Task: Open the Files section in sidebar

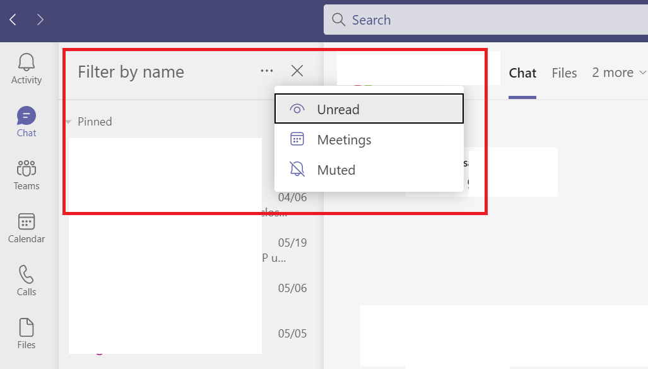Action: tap(27, 334)
